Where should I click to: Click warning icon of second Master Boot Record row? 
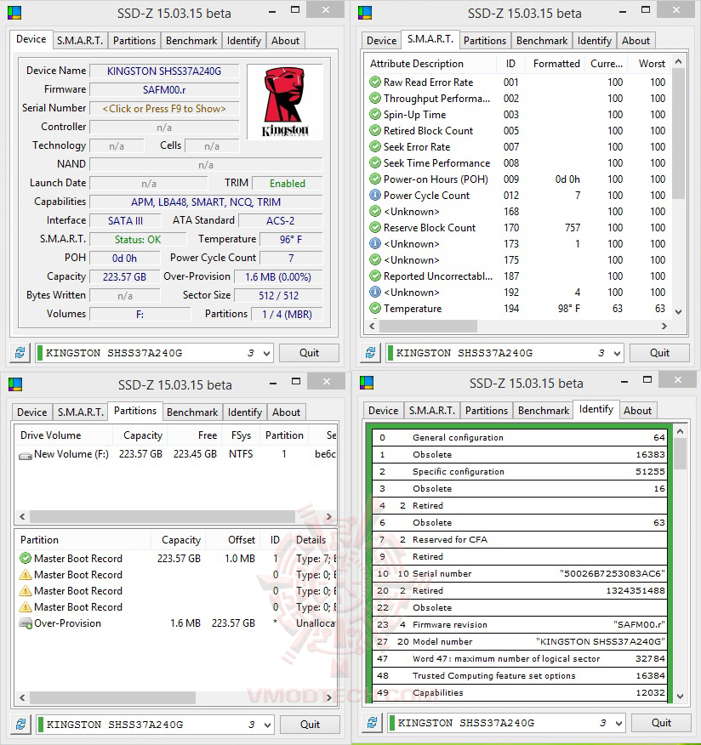[x=26, y=575]
